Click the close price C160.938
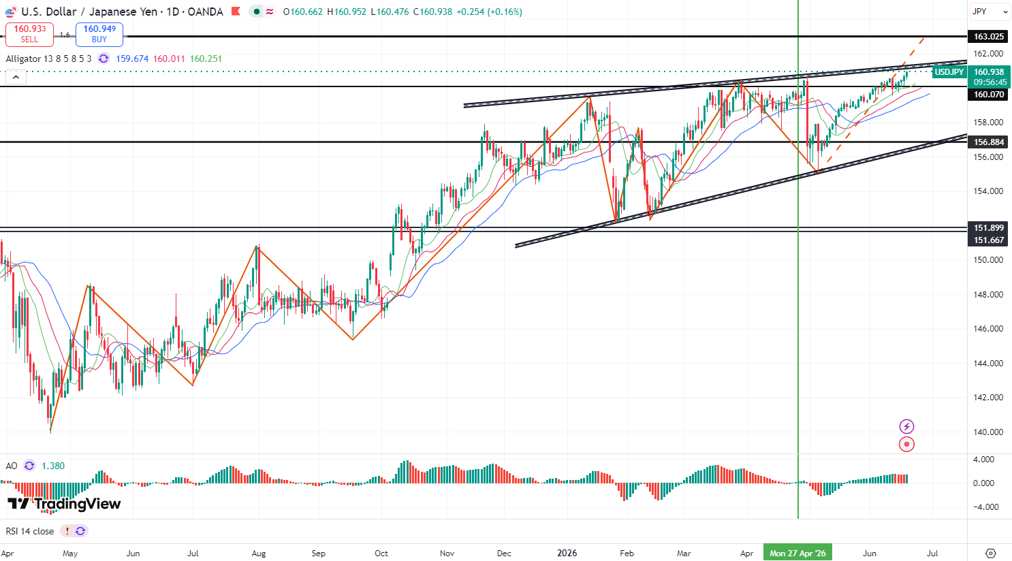Image resolution: width=1012 pixels, height=561 pixels. pyautogui.click(x=433, y=12)
